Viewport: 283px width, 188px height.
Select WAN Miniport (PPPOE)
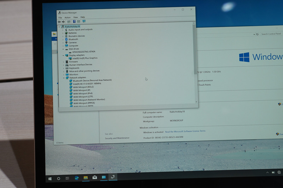[x=84, y=103]
